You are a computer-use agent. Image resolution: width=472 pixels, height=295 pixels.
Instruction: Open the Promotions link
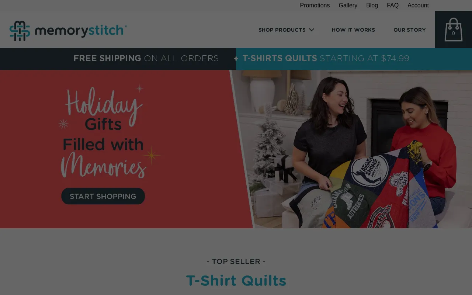coord(315,5)
